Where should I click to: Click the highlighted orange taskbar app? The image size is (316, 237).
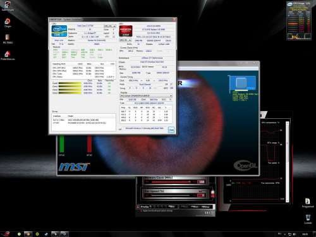coord(28,234)
